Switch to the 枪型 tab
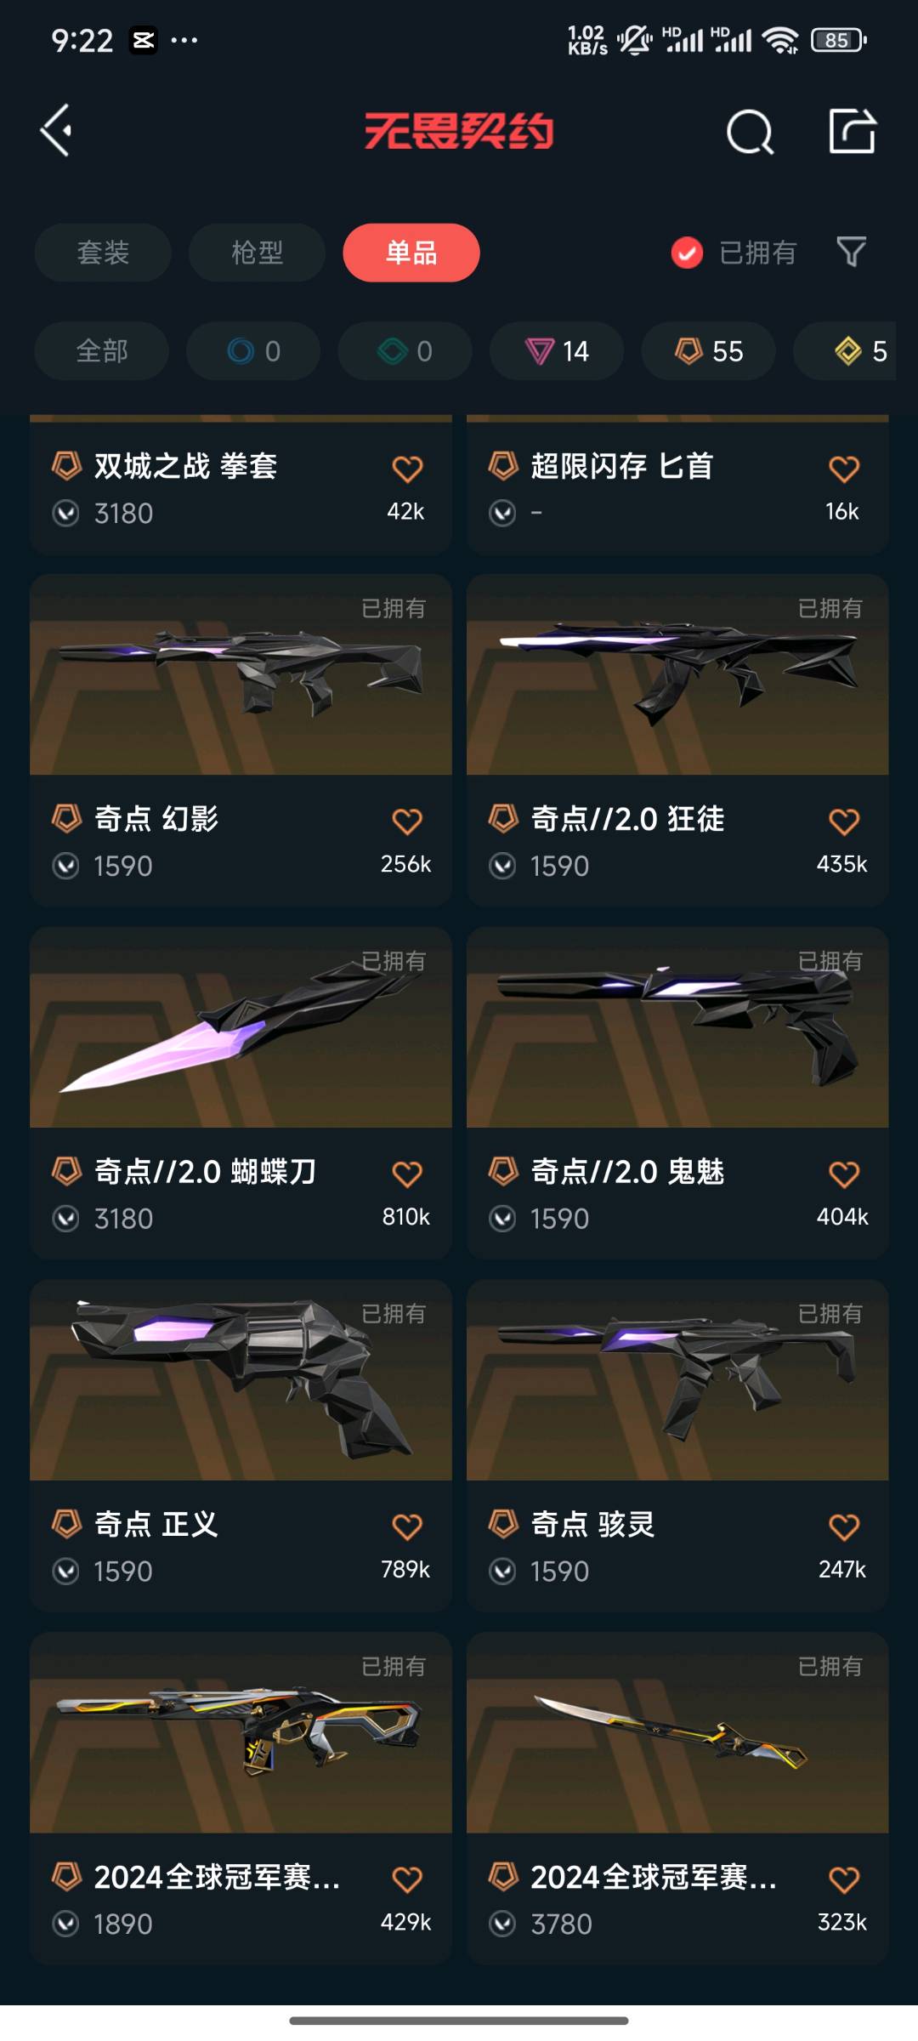Image resolution: width=918 pixels, height=2041 pixels. coord(257,253)
